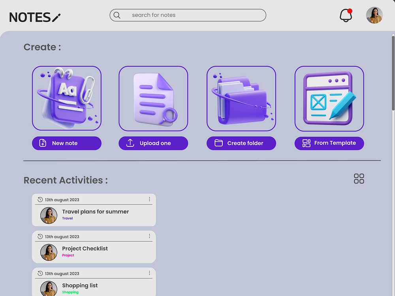Click the green Shopping tag

(70, 292)
